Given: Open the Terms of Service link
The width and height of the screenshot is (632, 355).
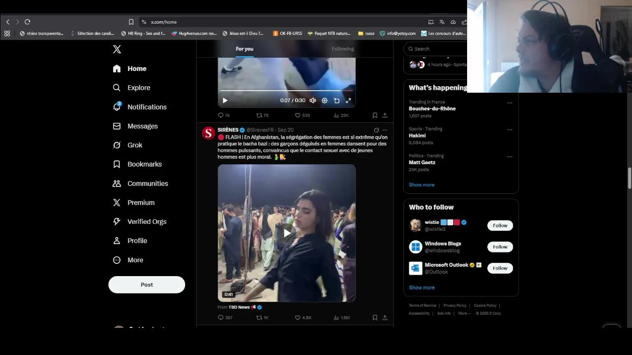Looking at the screenshot, I should (x=423, y=306).
